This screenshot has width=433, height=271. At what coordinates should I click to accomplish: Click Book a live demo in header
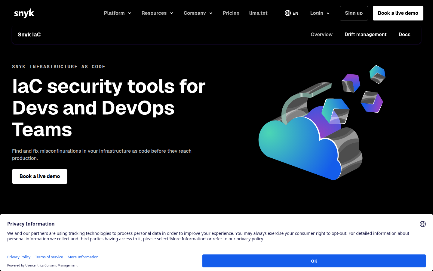click(398, 13)
